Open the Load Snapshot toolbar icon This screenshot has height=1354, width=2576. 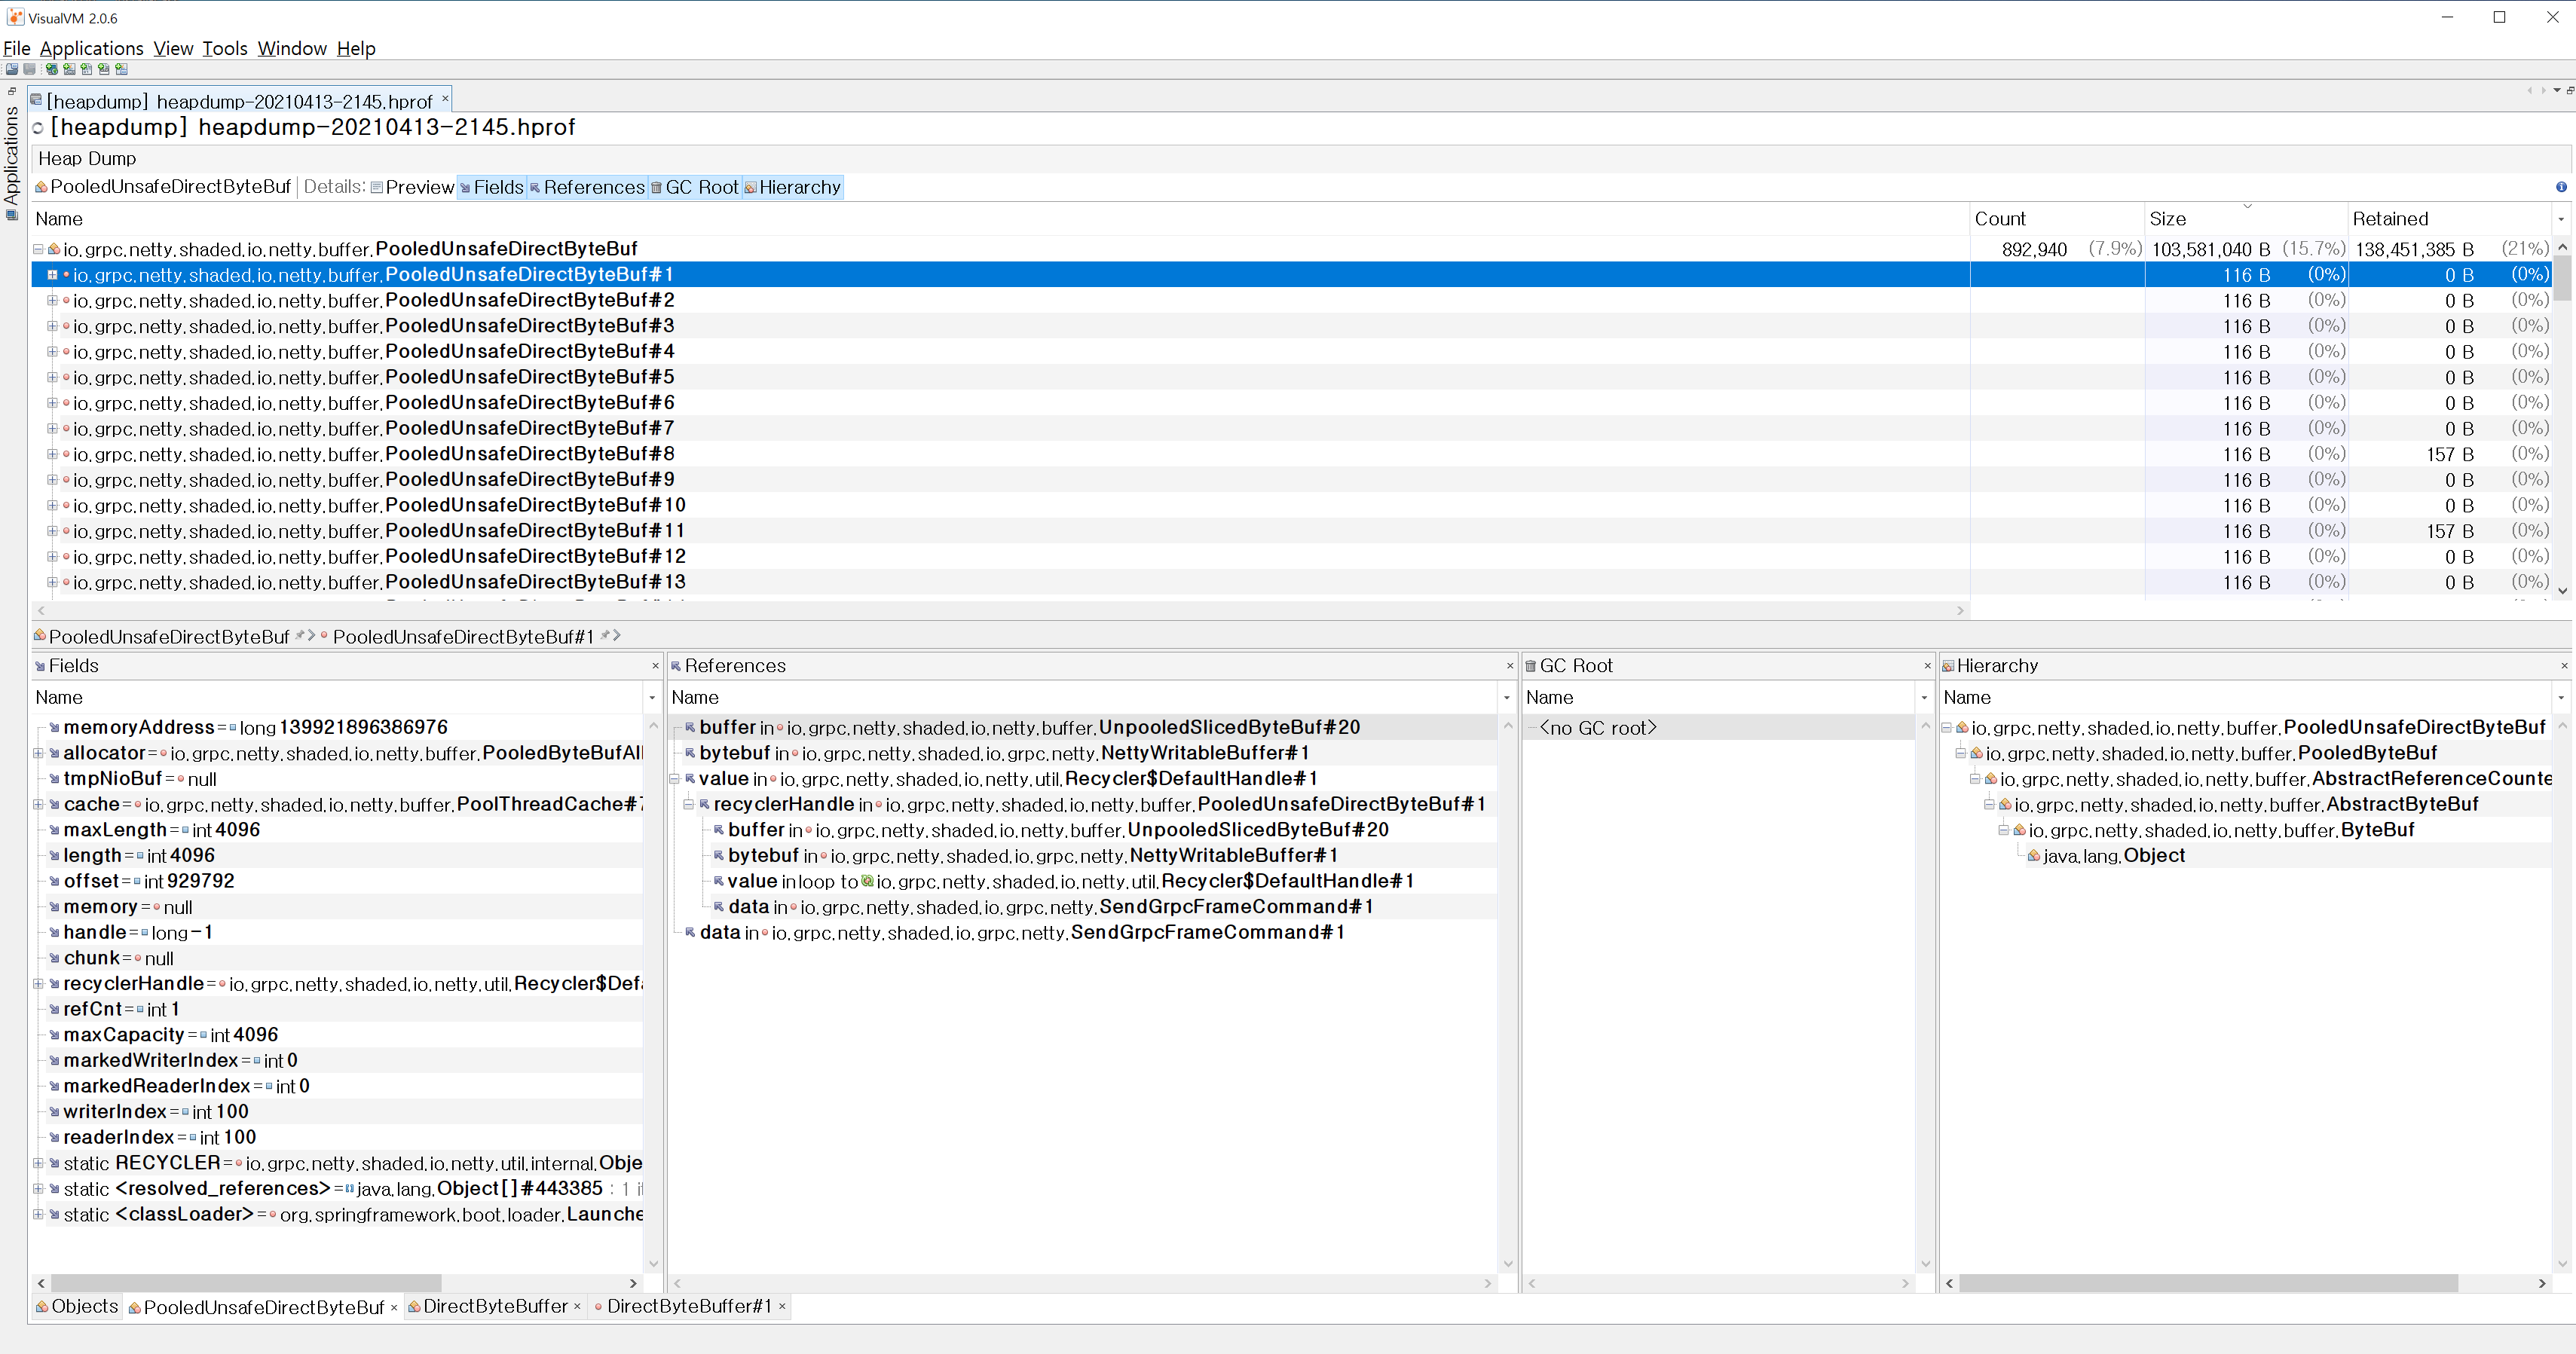pos(12,69)
